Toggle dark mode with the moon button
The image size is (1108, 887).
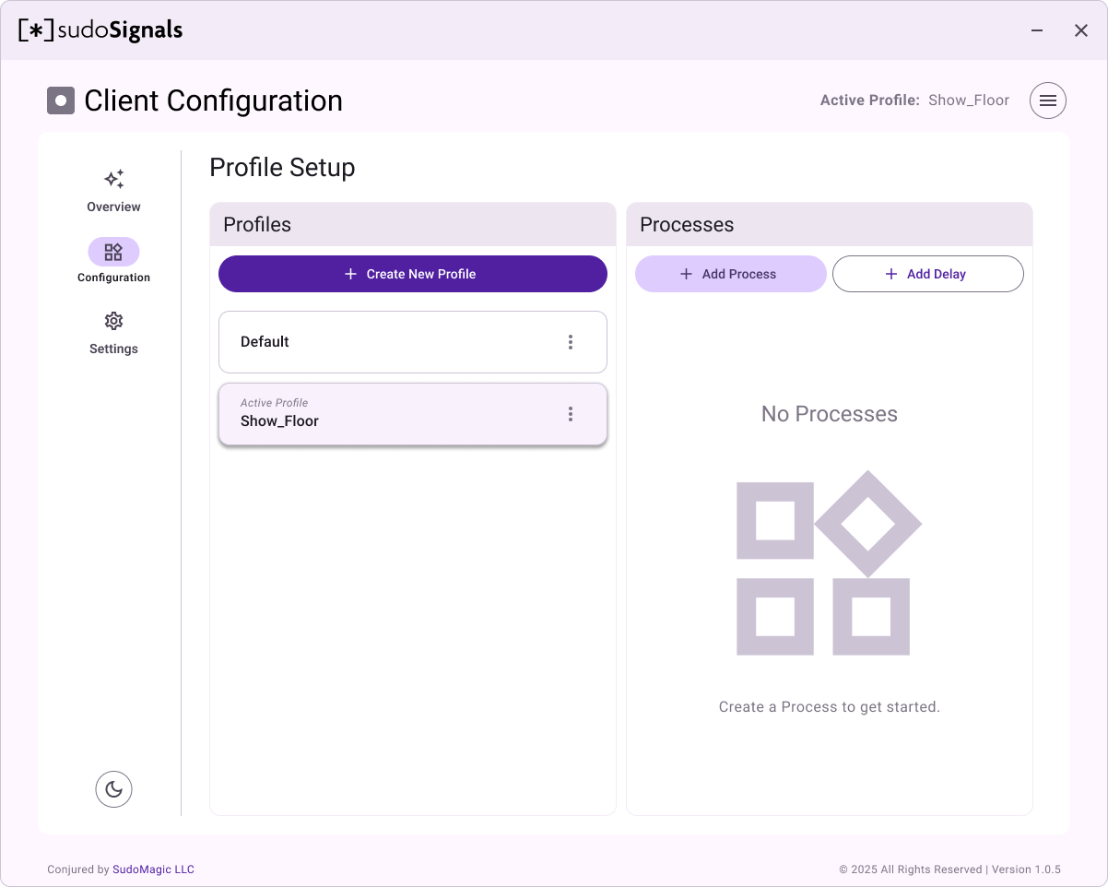pyautogui.click(x=113, y=789)
